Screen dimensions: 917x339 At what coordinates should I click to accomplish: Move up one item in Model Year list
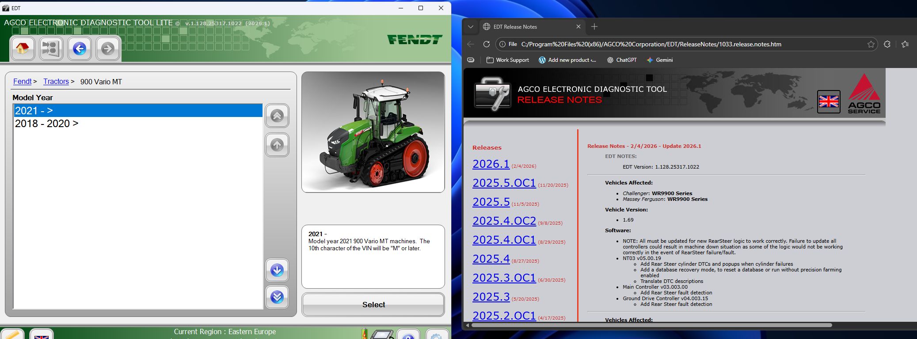coord(277,145)
